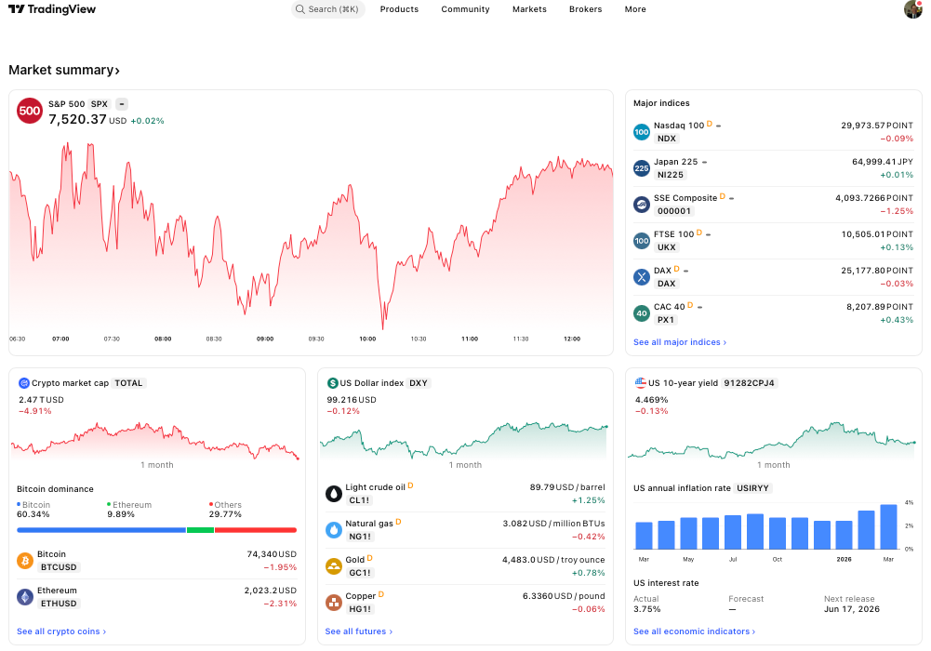Click the USIRYY ticker tag

coord(752,488)
